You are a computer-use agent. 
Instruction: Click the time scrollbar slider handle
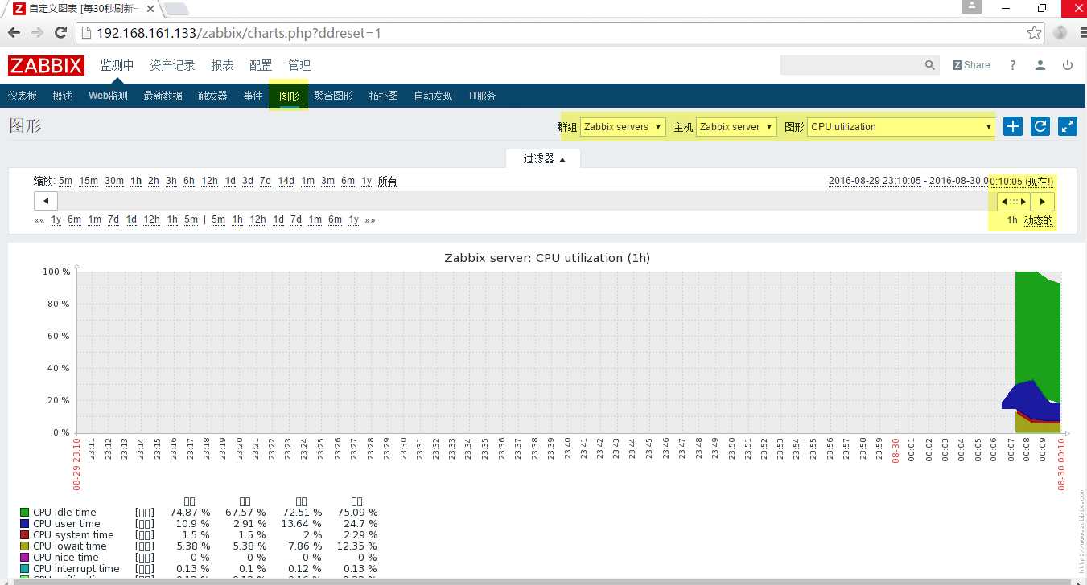tap(1014, 201)
